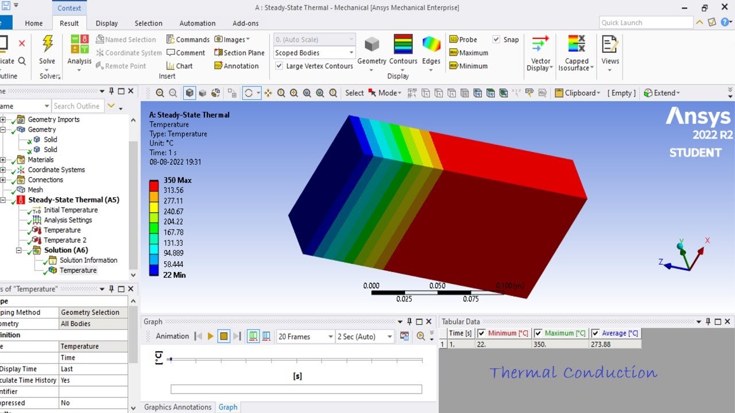Click the dark blue 22 Min legend band

coord(154,270)
